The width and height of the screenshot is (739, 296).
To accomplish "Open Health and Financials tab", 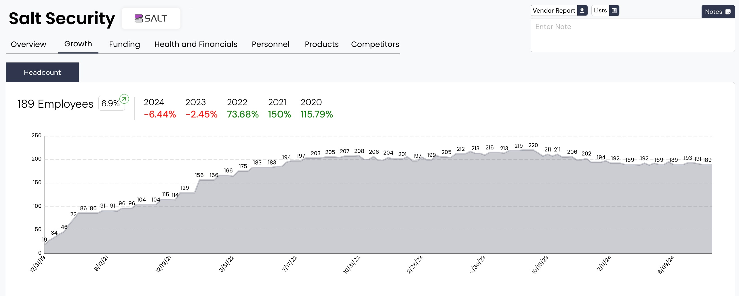I will pos(196,44).
